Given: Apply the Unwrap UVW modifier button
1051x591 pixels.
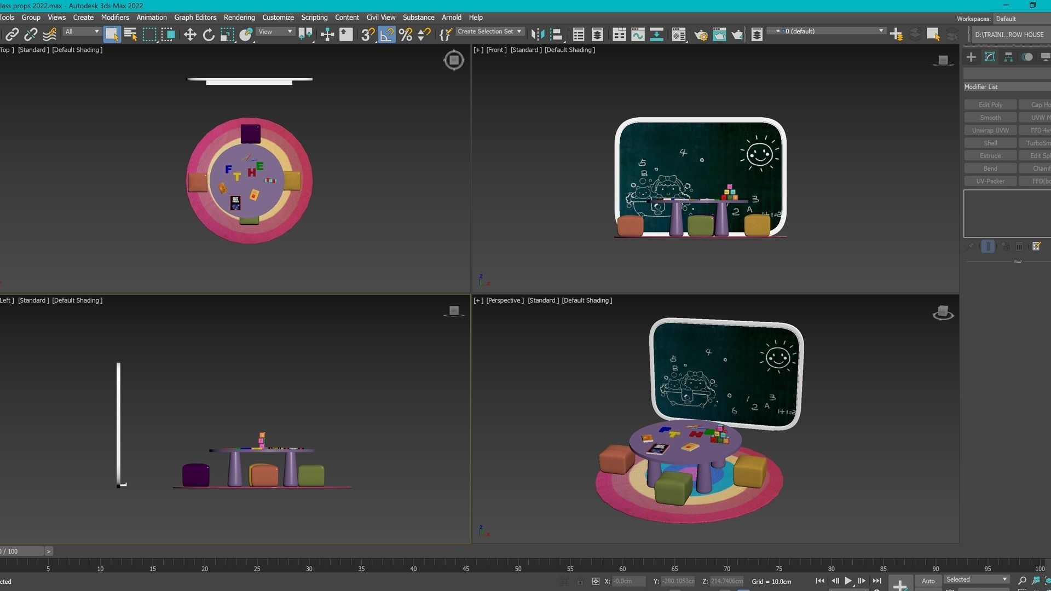Looking at the screenshot, I should click(x=990, y=130).
